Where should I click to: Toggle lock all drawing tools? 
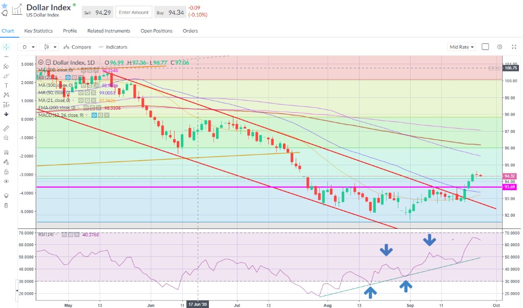point(6,172)
